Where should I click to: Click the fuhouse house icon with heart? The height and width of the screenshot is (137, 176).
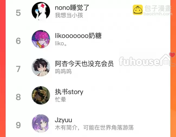pyautogui.click(x=168, y=59)
